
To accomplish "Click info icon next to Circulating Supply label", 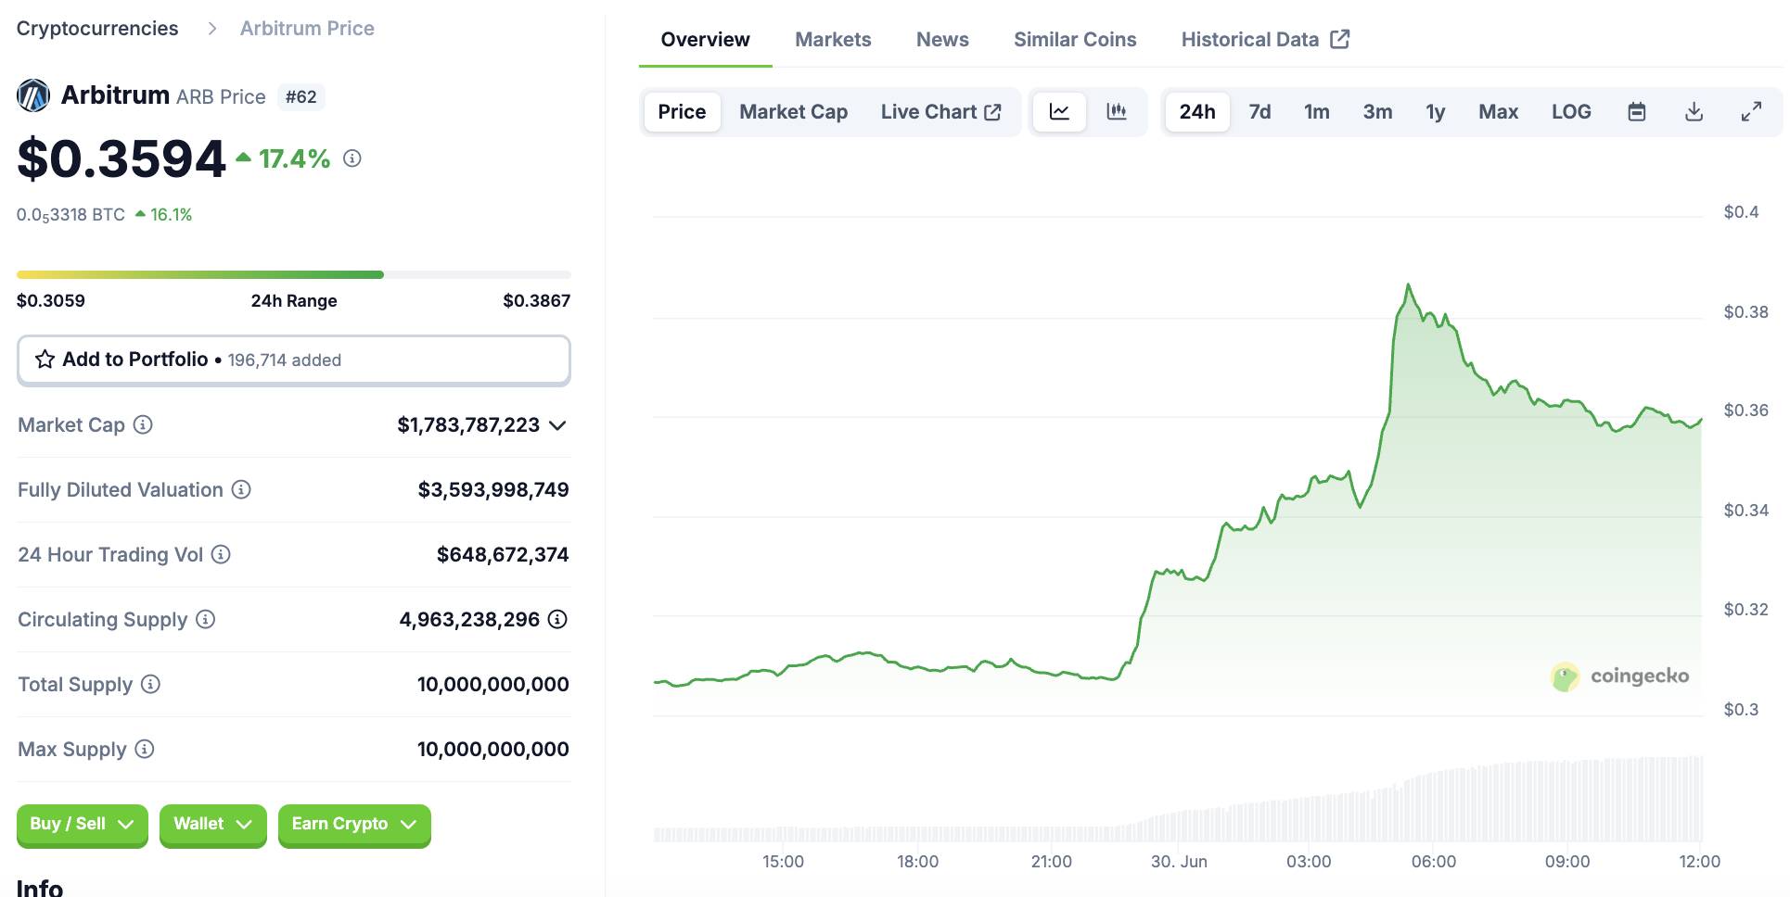I will [206, 619].
